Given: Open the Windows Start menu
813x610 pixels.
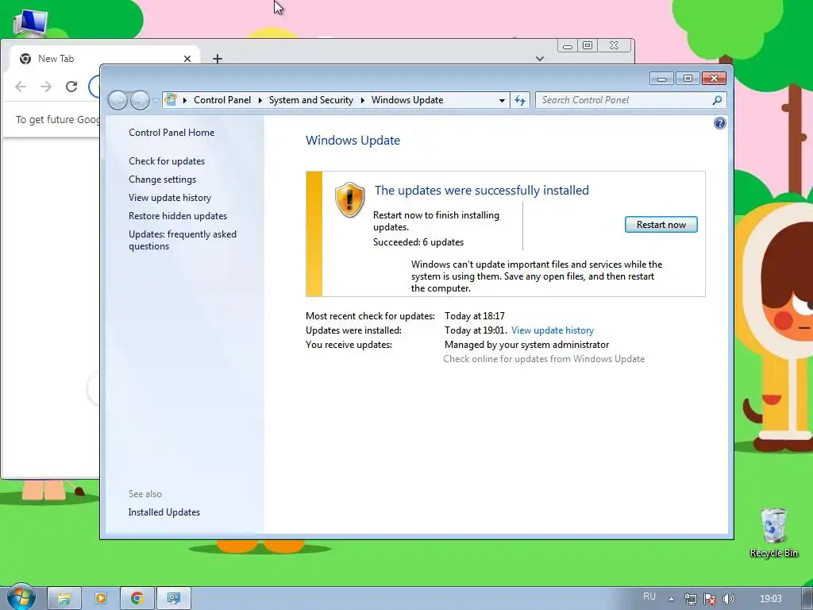Looking at the screenshot, I should [21, 597].
